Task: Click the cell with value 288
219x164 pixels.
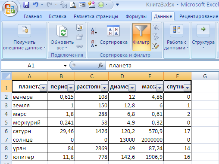Action: pyautogui.click(x=91, y=114)
